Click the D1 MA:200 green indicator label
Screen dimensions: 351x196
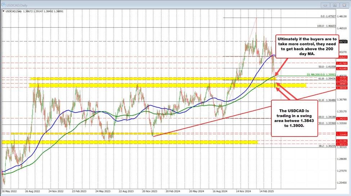point(321,74)
